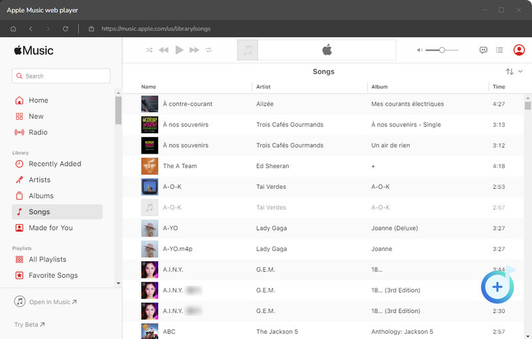
Task: Click album "À nos souvenirs - Single"
Action: tap(406, 124)
